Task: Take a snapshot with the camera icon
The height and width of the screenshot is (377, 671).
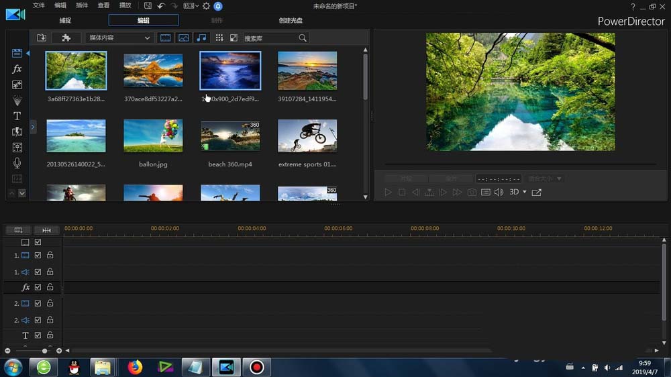Action: coord(472,193)
